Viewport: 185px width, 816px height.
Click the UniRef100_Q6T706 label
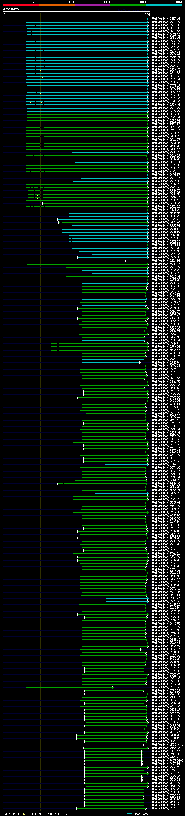point(166,114)
